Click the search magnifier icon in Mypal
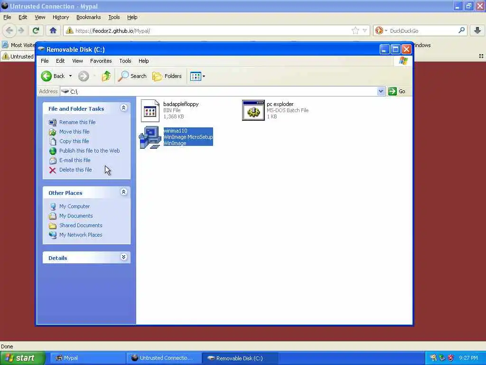 click(x=461, y=30)
